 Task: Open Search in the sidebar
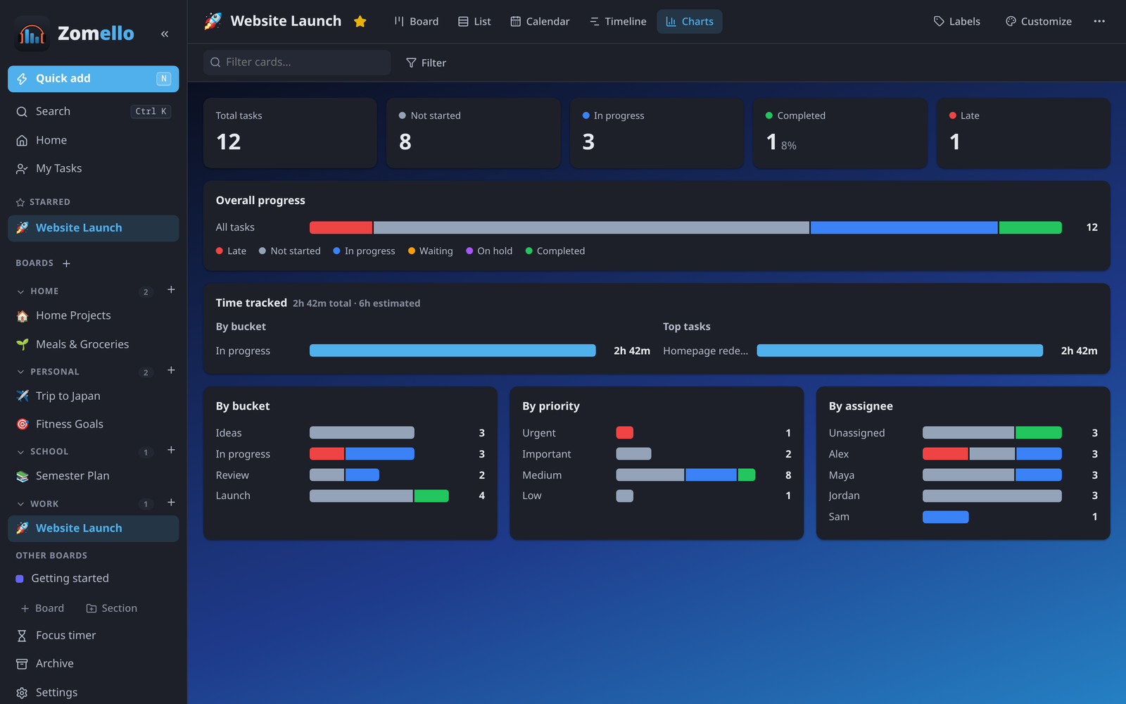pos(94,111)
